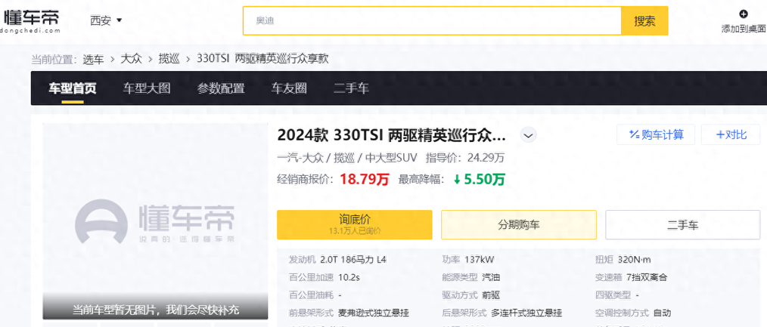Image resolution: width=767 pixels, height=327 pixels.
Task: Click the yellow 询底价 button
Action: coord(355,224)
